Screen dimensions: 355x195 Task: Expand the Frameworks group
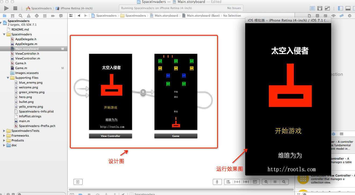(x=4, y=136)
